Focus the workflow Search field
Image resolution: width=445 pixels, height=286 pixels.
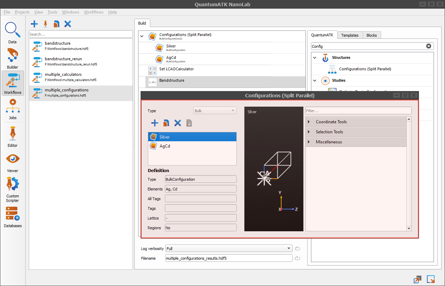coord(81,34)
